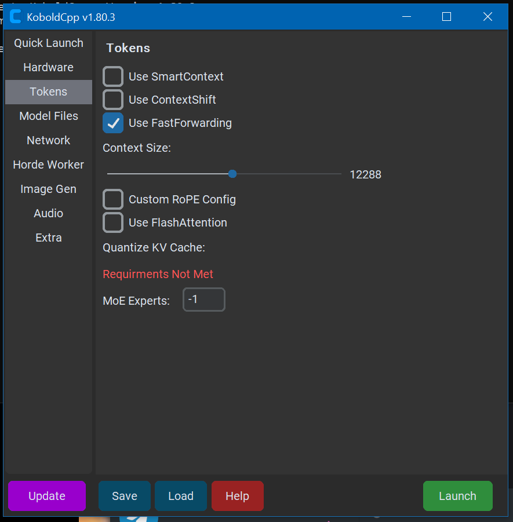The image size is (513, 522).
Task: Uncheck the Use FastForwarding option
Action: click(113, 123)
